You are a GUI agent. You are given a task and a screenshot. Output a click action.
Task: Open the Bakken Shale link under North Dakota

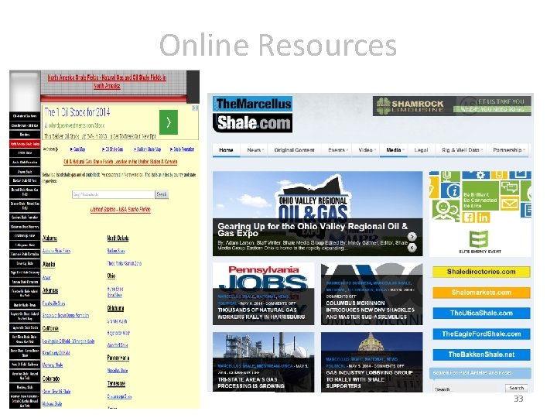[x=116, y=251]
